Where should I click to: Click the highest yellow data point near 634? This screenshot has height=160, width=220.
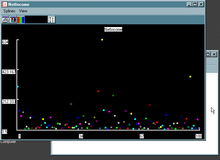[x=102, y=40]
